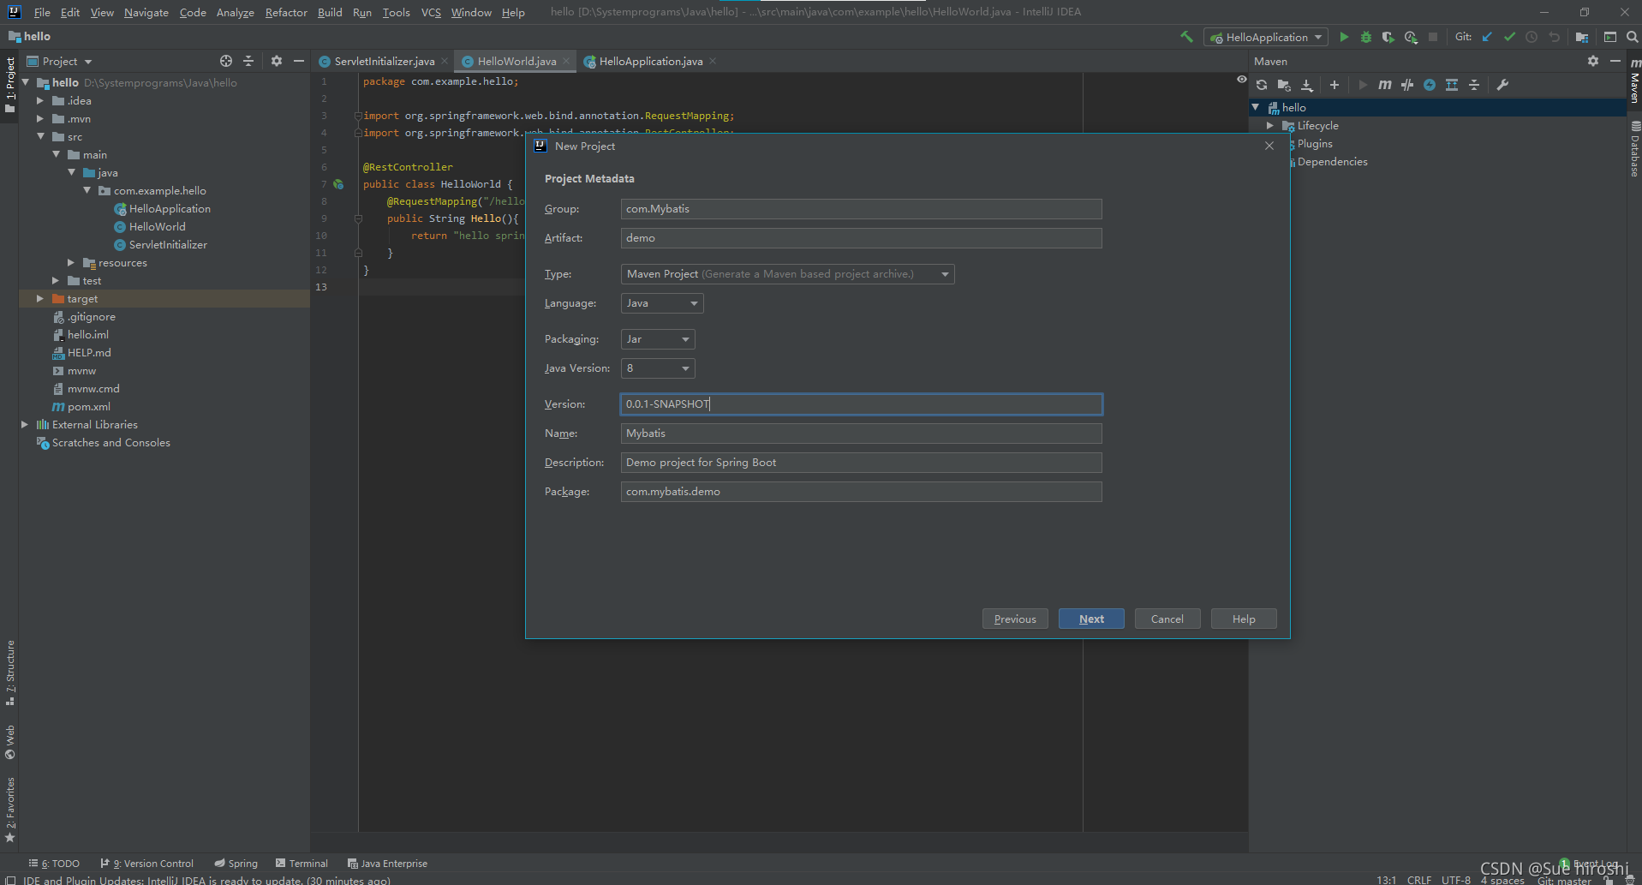Open the Java Enterprise tool window

tap(387, 864)
